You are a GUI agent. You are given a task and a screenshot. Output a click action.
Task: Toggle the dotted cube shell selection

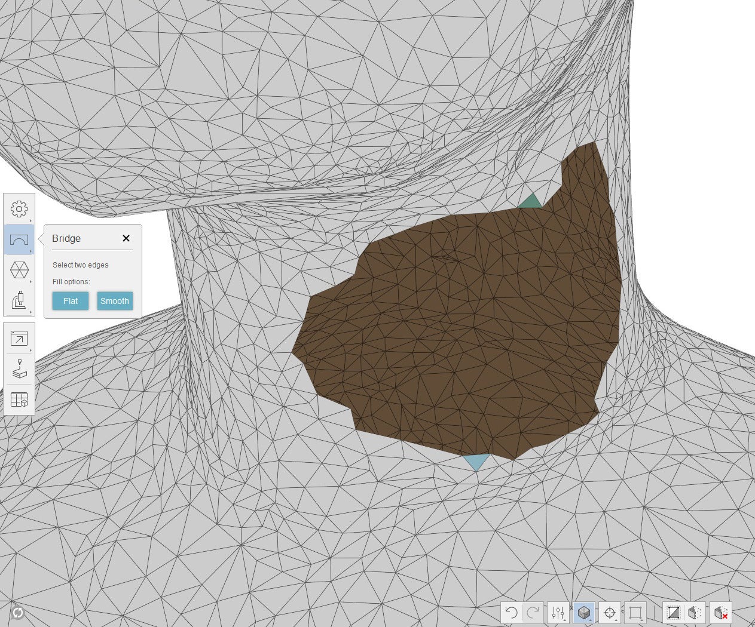[x=695, y=613]
